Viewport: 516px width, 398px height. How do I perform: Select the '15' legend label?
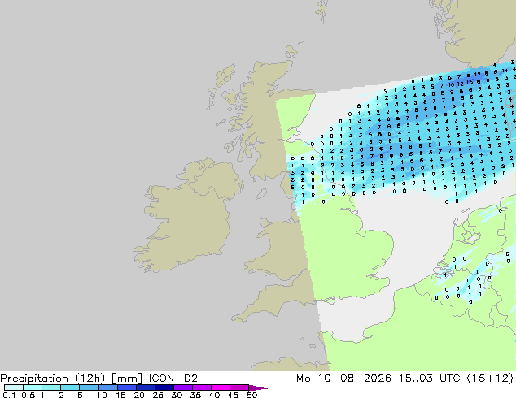120,395
